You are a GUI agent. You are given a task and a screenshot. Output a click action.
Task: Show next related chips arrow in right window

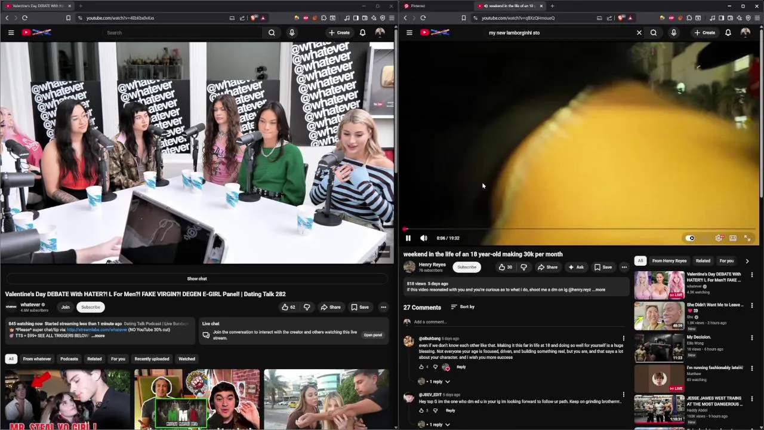pos(747,260)
